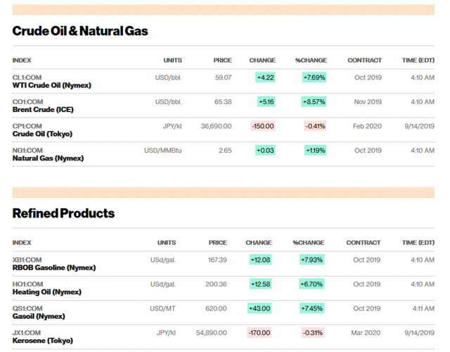Open the Gasoil (Nymex) index link
Viewport: 450px width, 352px height.
click(40, 316)
